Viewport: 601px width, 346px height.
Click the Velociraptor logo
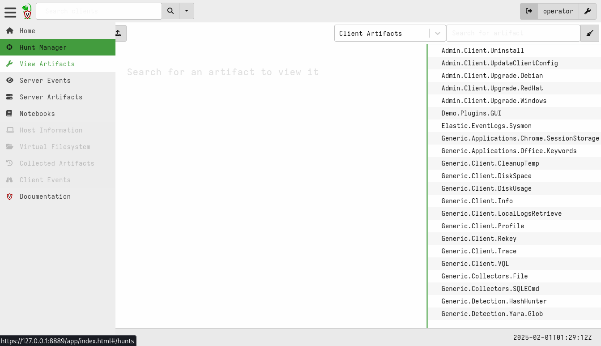27,11
